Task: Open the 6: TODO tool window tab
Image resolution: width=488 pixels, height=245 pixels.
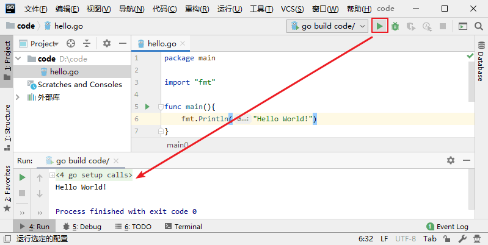Action: coord(133,227)
